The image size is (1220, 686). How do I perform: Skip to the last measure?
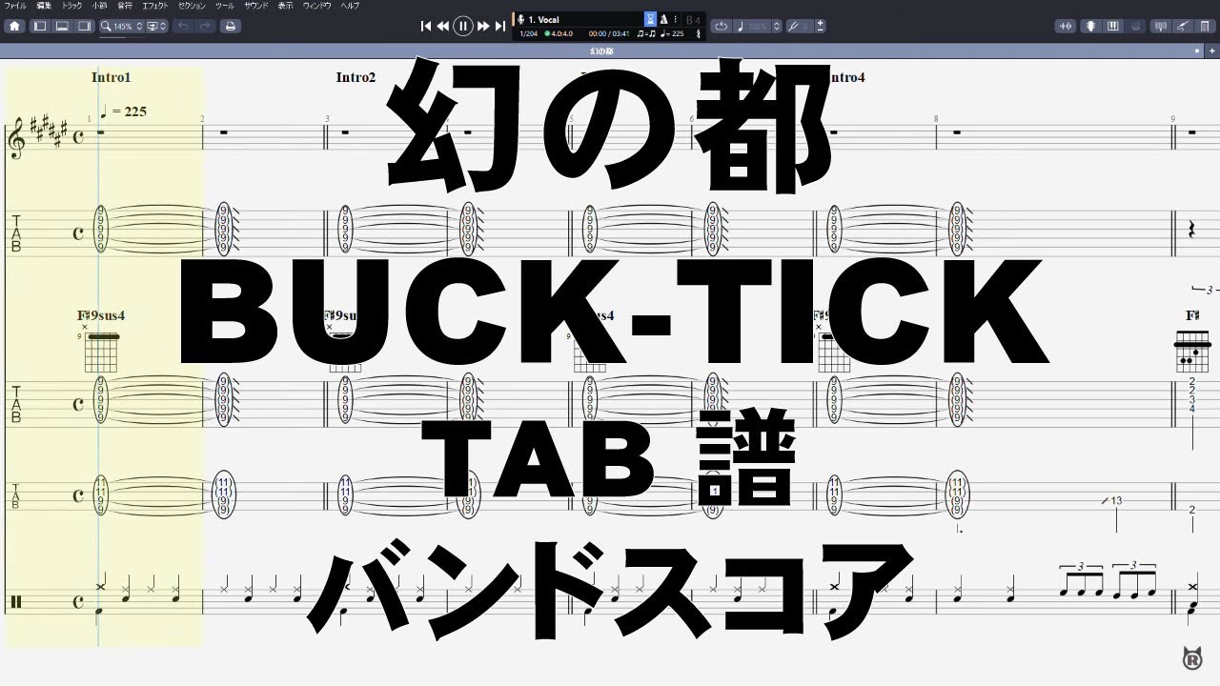(499, 26)
